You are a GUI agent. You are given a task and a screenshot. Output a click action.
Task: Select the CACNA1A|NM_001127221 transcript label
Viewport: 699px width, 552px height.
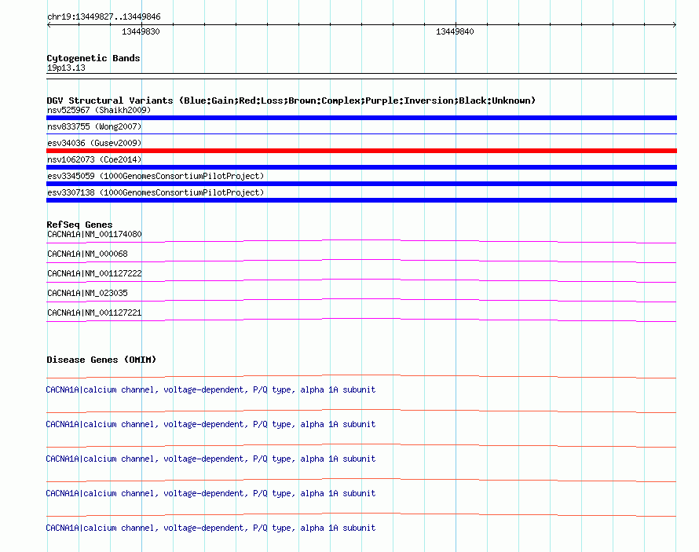tap(94, 313)
